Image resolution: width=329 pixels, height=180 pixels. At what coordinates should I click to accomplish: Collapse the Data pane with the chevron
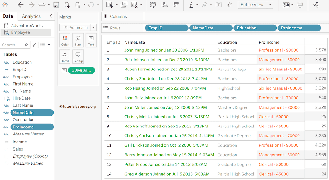pos(51,16)
